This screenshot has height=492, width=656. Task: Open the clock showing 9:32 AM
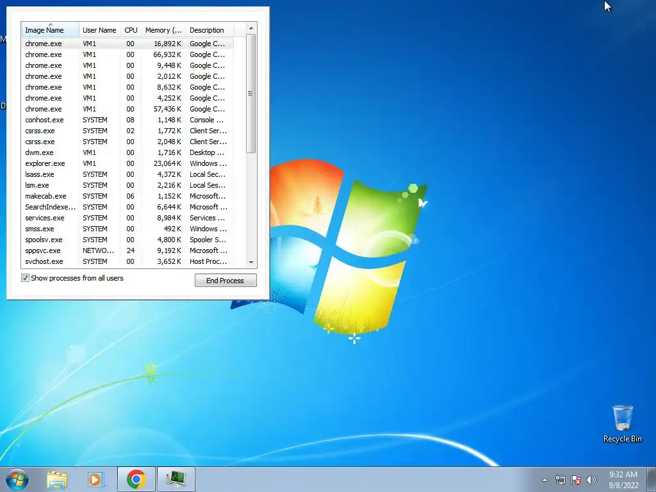pyautogui.click(x=623, y=480)
